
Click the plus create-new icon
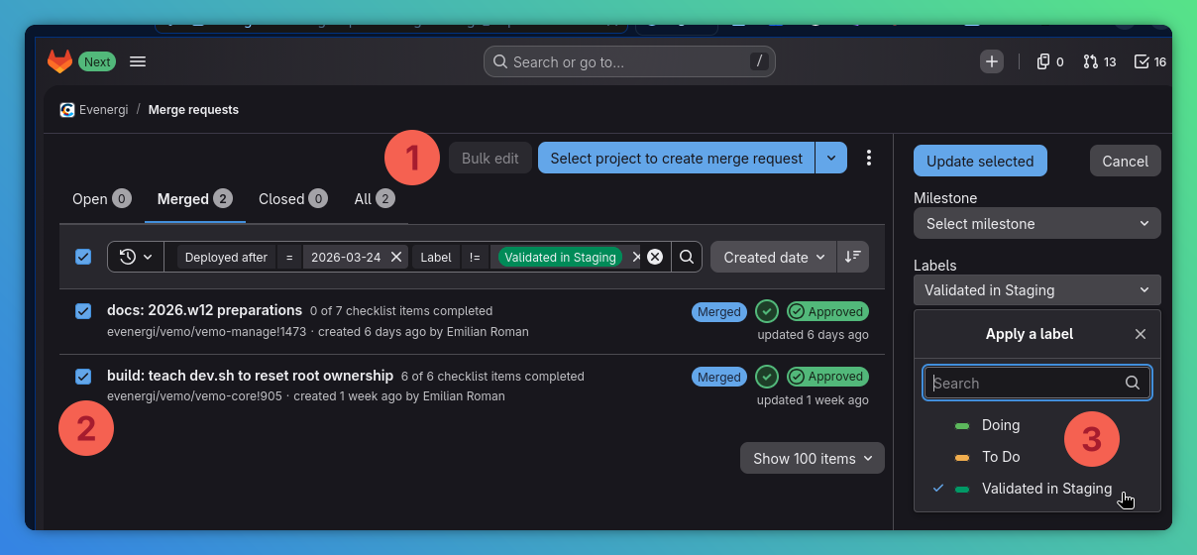point(992,61)
